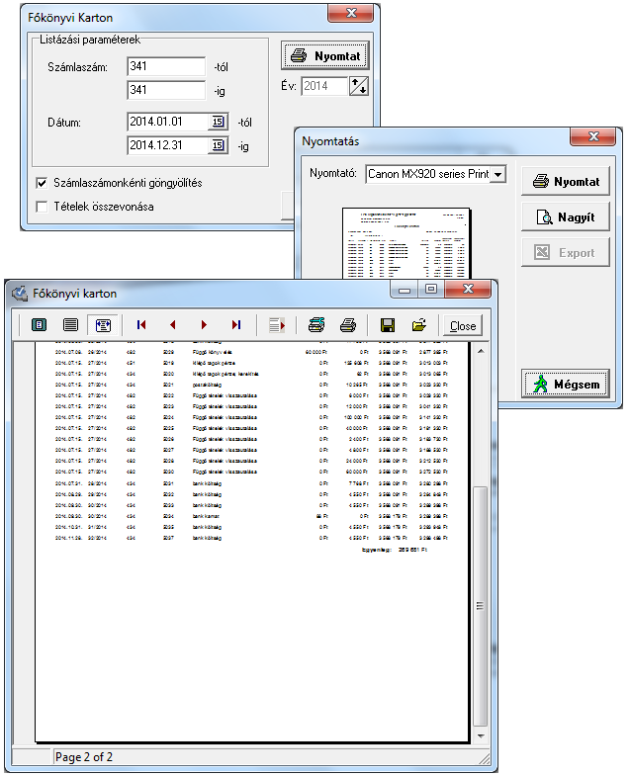Click the go-to-page icon in preview toolbar
630x776 pixels.
click(276, 325)
